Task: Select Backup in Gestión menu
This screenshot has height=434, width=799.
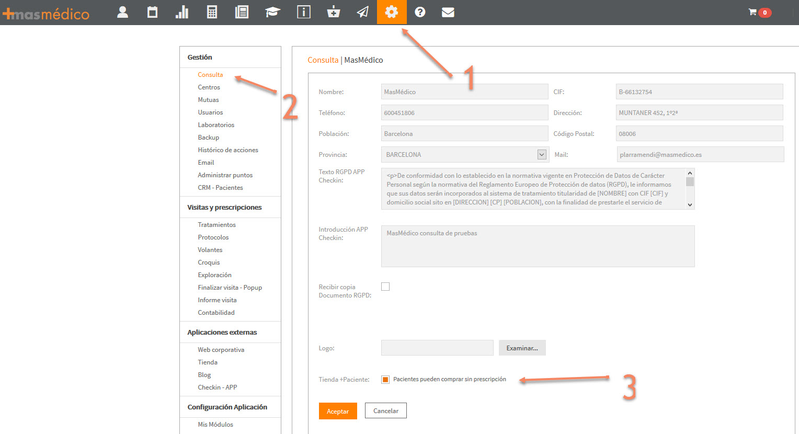Action: [x=208, y=138]
